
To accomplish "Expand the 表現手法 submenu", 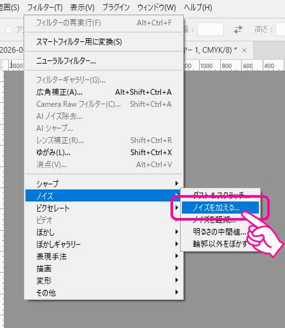I will pos(104,256).
